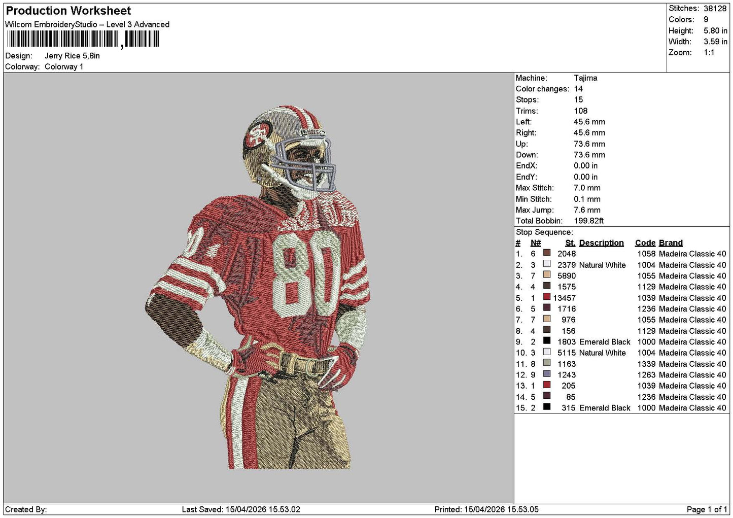
Task: Click 'Wilcom EmbroideryStudio – Level 3 Advanced' text
Action: click(x=87, y=24)
